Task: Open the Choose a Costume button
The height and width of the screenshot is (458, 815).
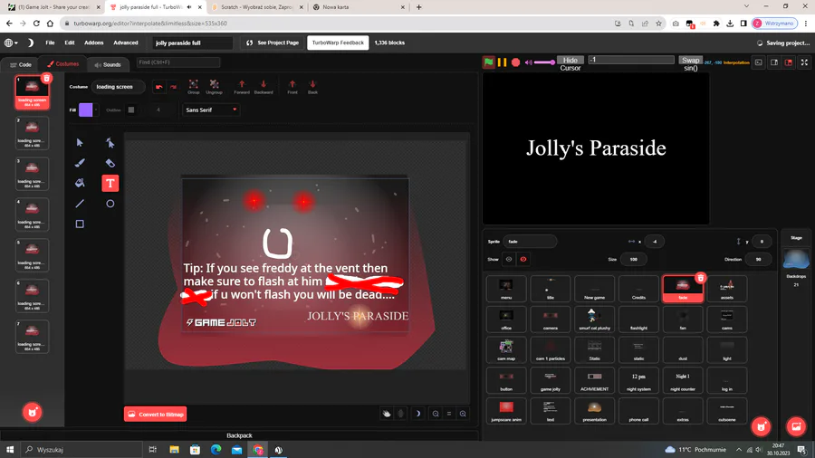Action: 33,413
